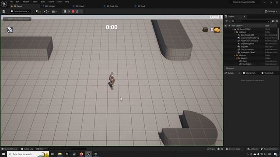Open the Tools menu
This screenshot has height=157, width=280.
tap(35, 2)
